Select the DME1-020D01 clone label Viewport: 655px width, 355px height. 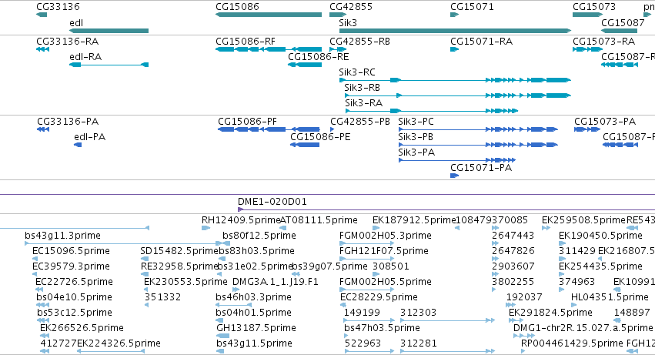click(x=272, y=202)
